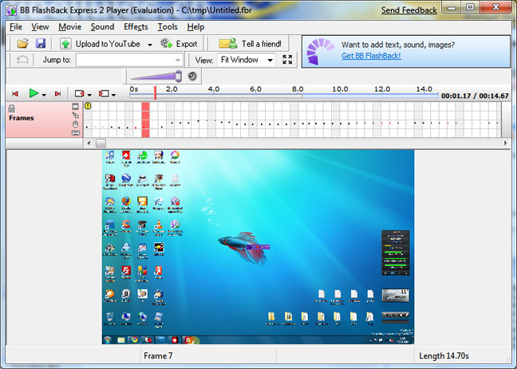Click 00:01.17 / 00:14.67 time display
The height and width of the screenshot is (369, 517).
click(475, 96)
